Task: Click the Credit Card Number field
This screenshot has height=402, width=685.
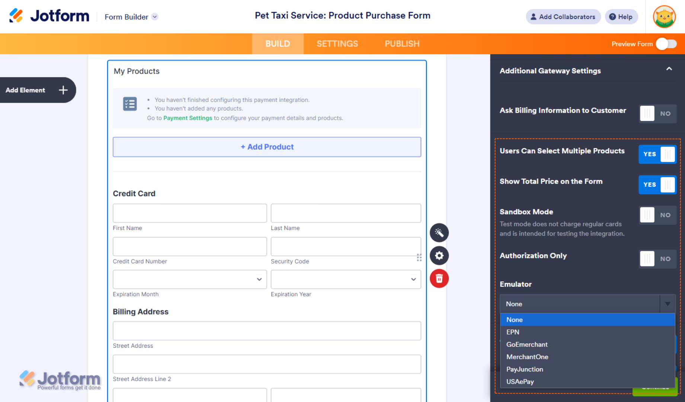Action: tap(190, 247)
